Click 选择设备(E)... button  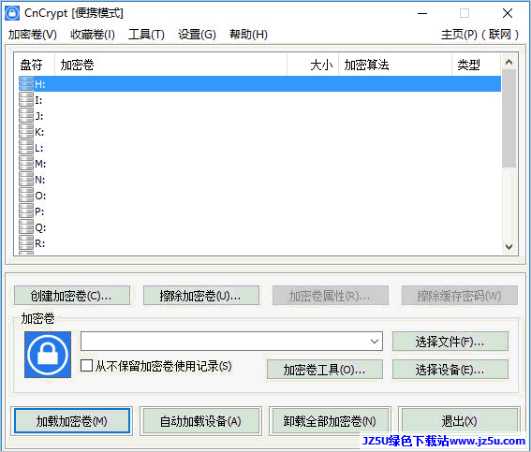pyautogui.click(x=450, y=370)
